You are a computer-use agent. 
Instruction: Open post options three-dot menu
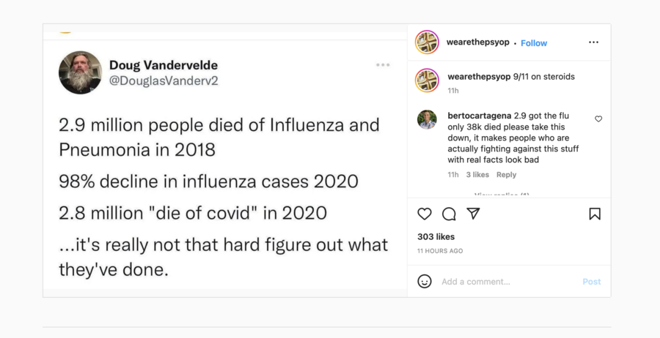click(x=593, y=42)
